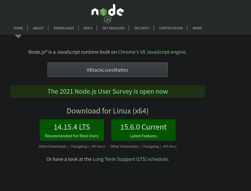Viewport: 251px width, 191px height.
Task: Open Other Downloads under the Current button
Action: [124, 146]
